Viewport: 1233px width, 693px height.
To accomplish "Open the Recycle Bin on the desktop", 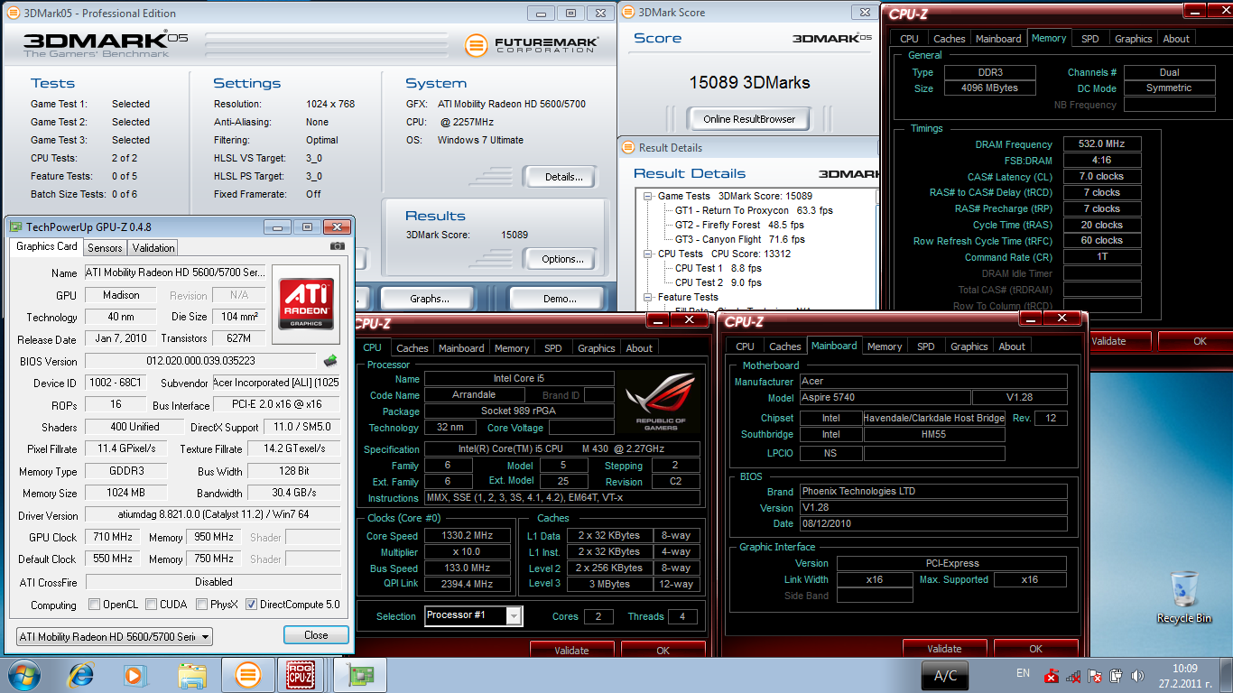I will [1184, 596].
